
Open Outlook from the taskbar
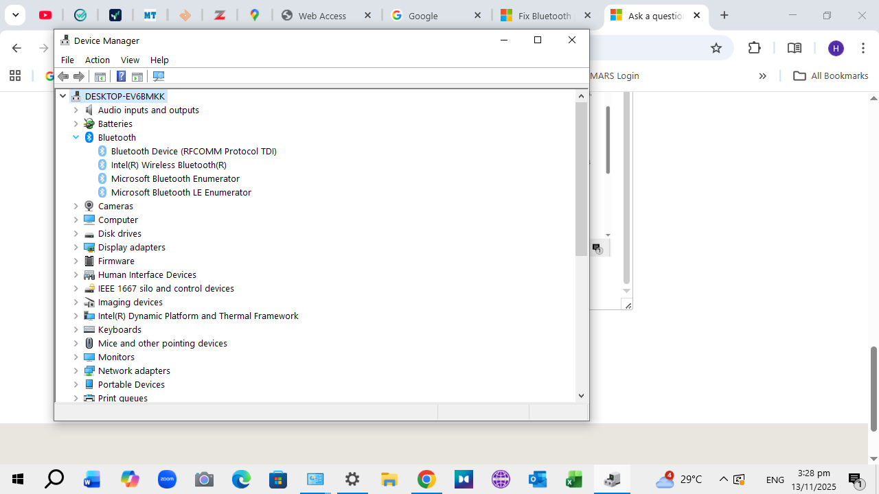click(x=538, y=480)
